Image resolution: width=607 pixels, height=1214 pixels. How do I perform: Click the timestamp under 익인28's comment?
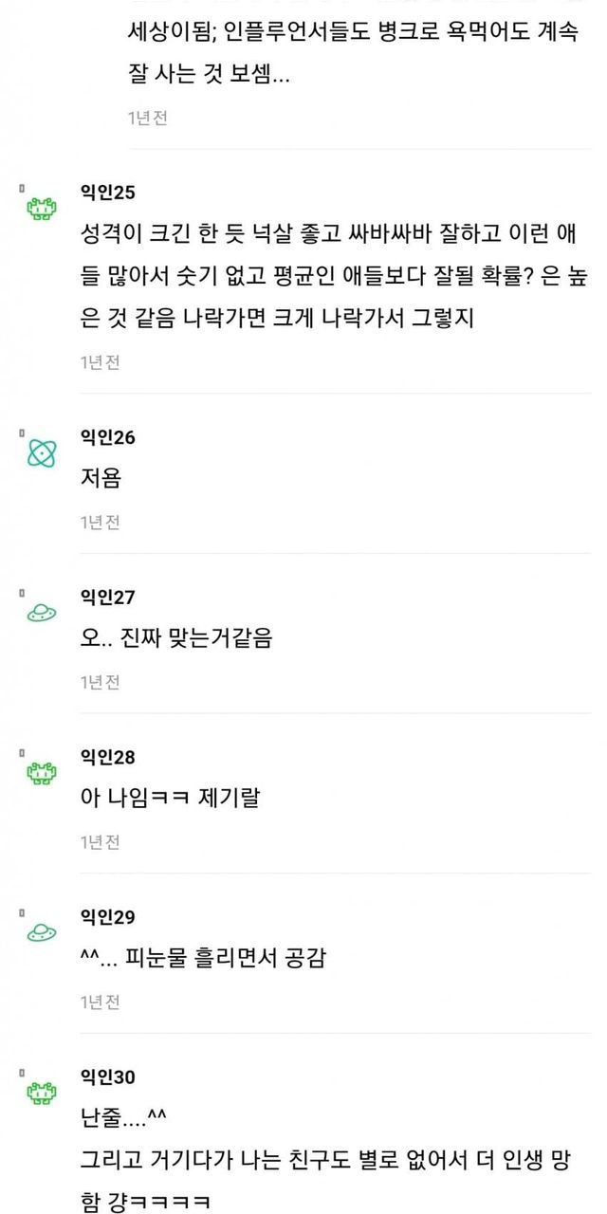click(101, 841)
